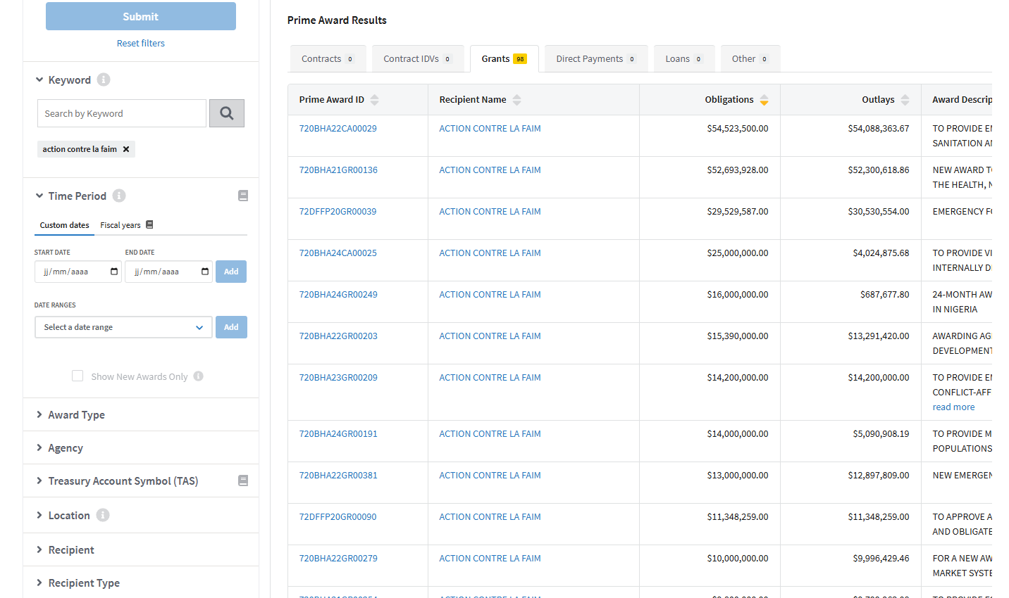
Task: Click the 'read more' description link
Action: [x=954, y=407]
